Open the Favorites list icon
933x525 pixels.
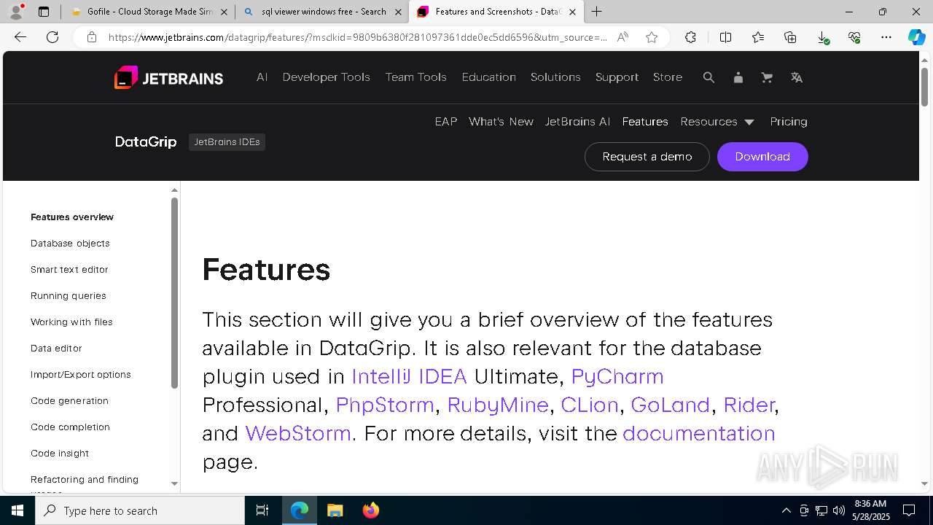(x=758, y=37)
